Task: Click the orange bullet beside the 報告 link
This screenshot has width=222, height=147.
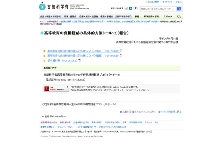Action: point(44,51)
